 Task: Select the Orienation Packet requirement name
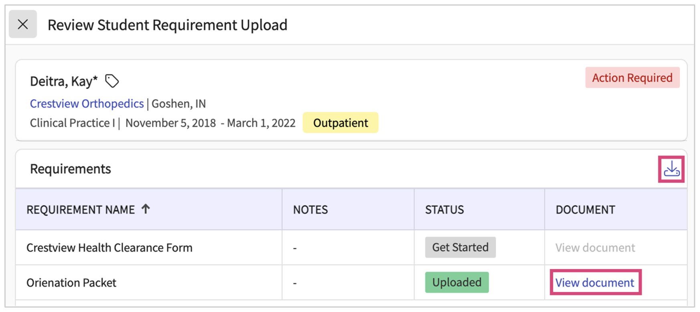(71, 283)
